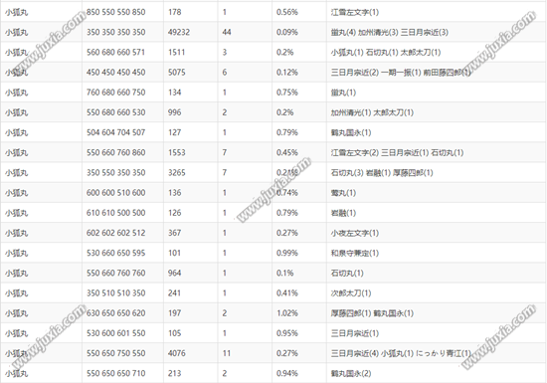Select the 江雪左文字(1) result in first row
This screenshot has height=383, width=547.
pyautogui.click(x=355, y=12)
